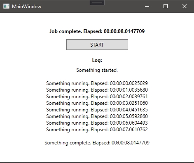194x163 pixels.
Task: Click log line with elapsed 00:00:00.0025029
Action: click(97, 83)
